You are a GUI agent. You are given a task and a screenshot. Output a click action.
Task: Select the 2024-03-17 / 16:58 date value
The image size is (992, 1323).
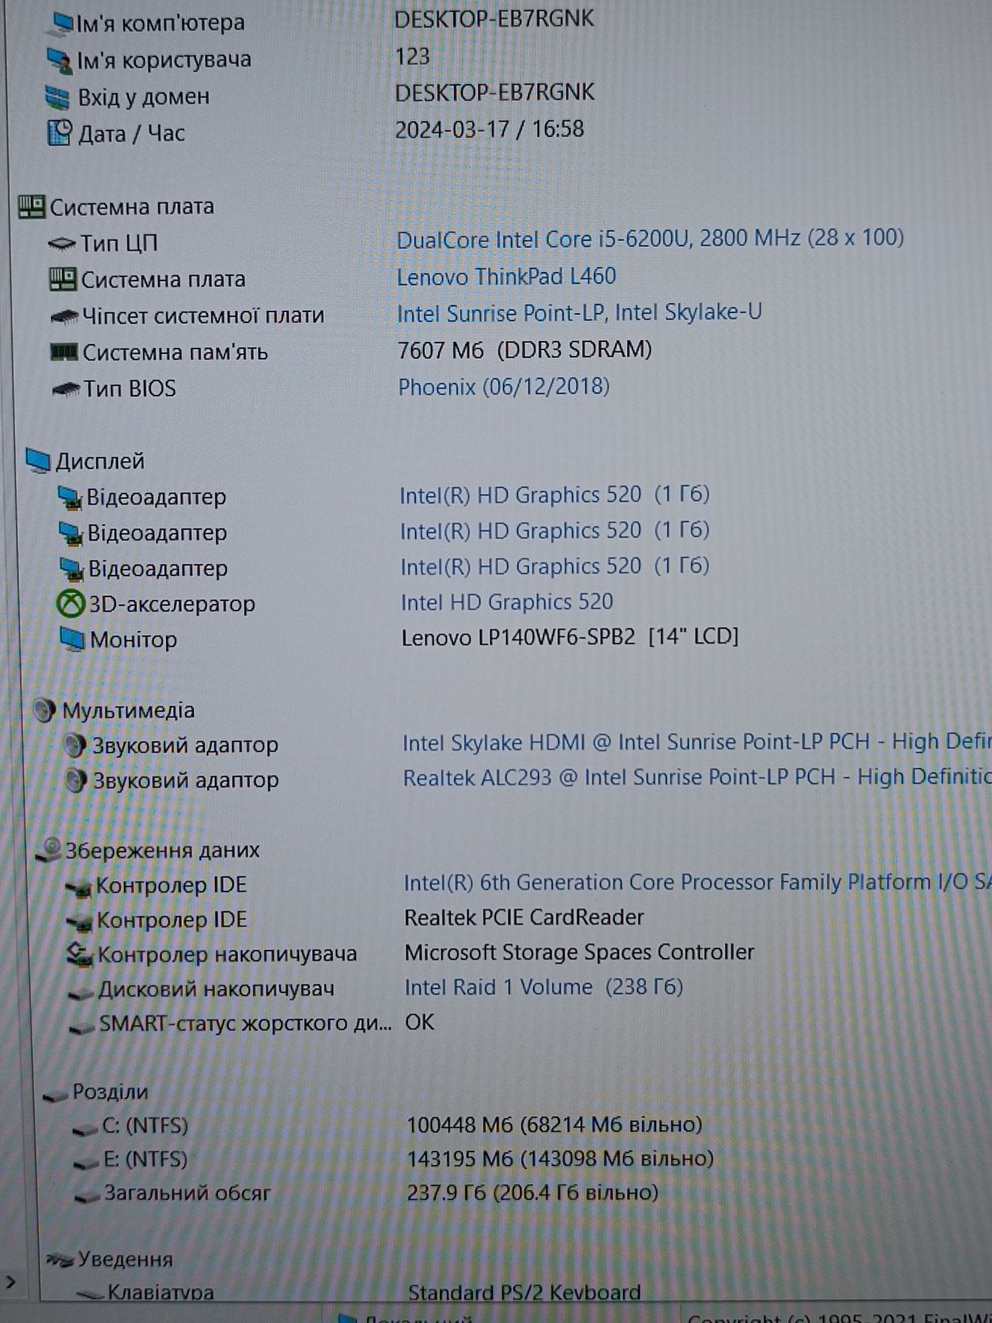click(489, 129)
